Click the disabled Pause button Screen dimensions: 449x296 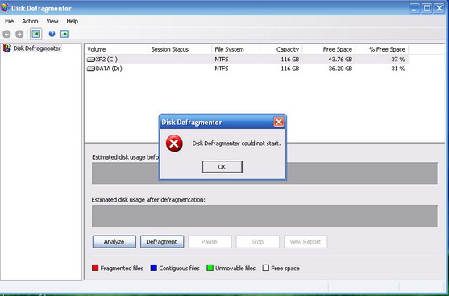(210, 242)
